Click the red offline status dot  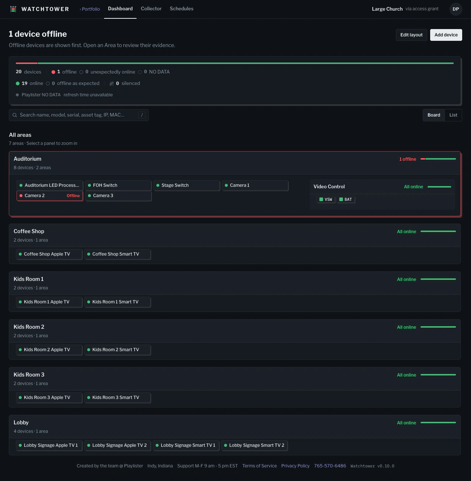pos(53,72)
